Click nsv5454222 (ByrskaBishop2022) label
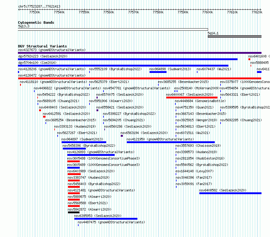 point(63,94)
